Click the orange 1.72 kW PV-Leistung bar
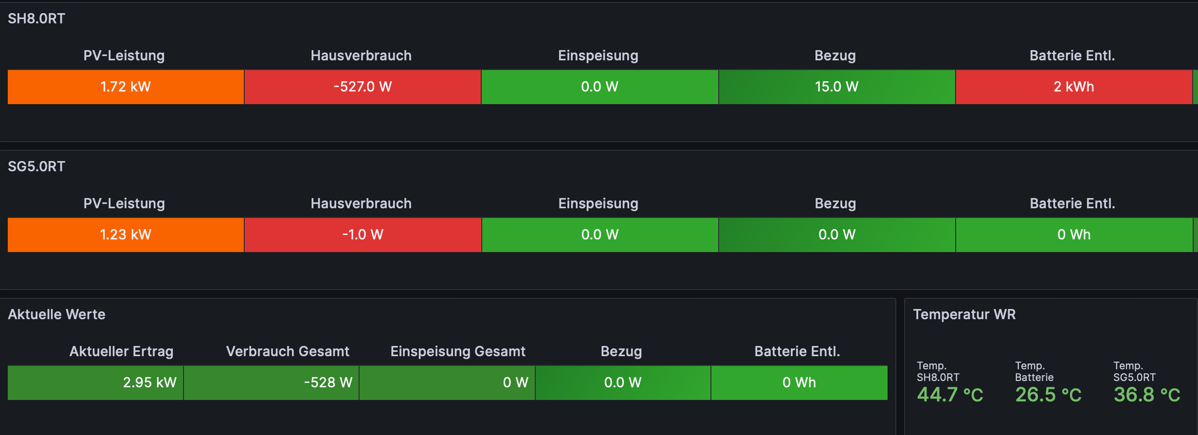1198x435 pixels. [x=126, y=87]
